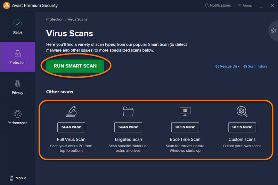This screenshot has width=278, height=185.
Task: Click the Boot-Time Scan monitor icon
Action: pyautogui.click(x=185, y=111)
